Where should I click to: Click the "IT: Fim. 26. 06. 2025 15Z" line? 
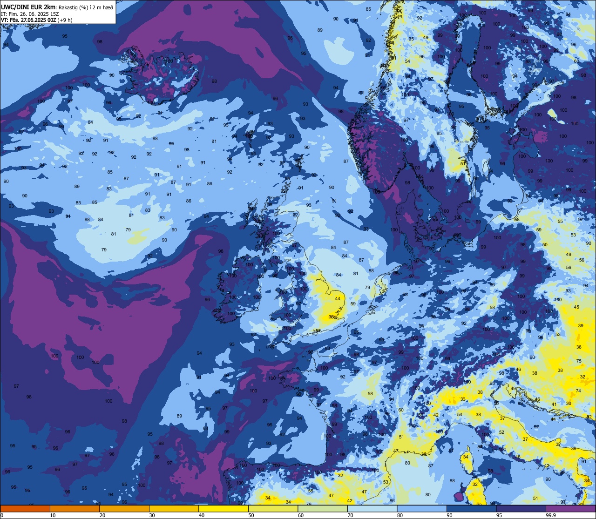[30, 14]
